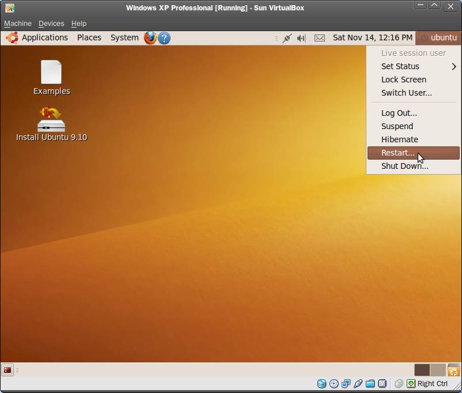Open the VirtualBox Machine menu

click(x=18, y=23)
